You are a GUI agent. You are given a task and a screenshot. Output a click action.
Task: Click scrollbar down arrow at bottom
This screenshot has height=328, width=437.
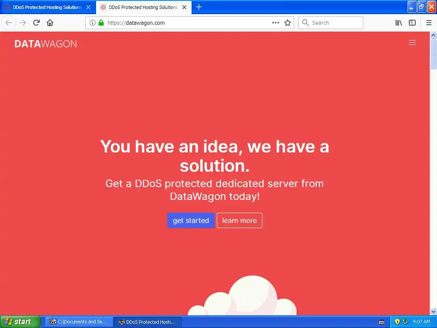[x=434, y=311]
